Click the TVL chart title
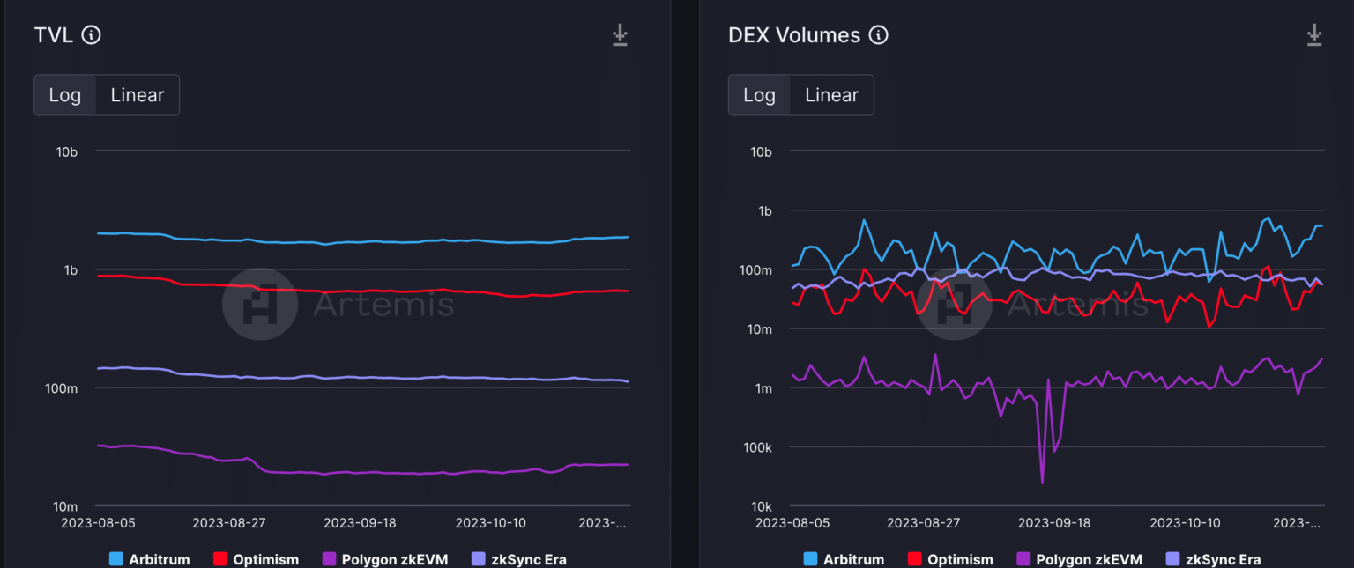Screen dimensions: 1354x568 pyautogui.click(x=53, y=35)
